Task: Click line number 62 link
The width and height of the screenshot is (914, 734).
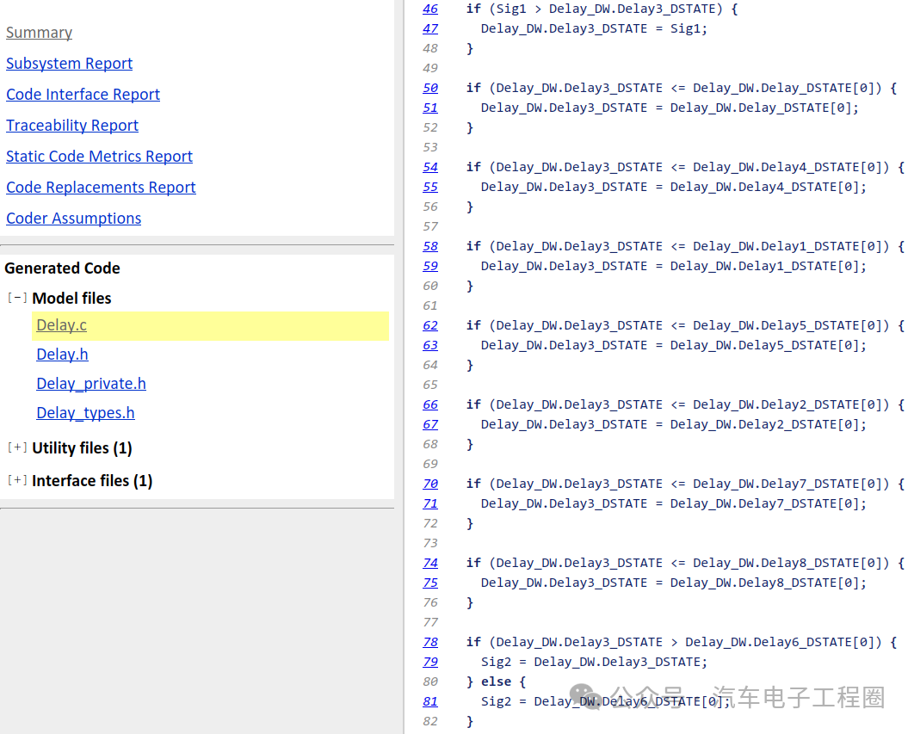Action: point(430,325)
